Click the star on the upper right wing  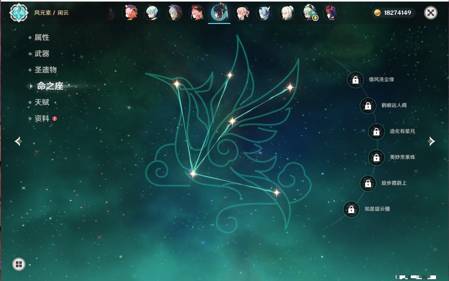[290, 88]
